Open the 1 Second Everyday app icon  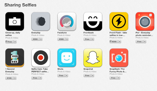pos(15,58)
